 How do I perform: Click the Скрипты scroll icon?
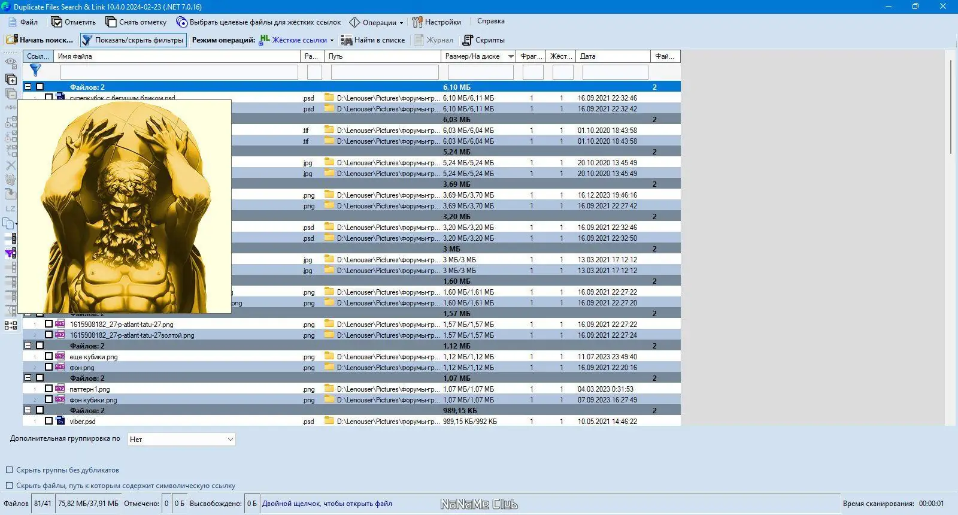(x=468, y=40)
